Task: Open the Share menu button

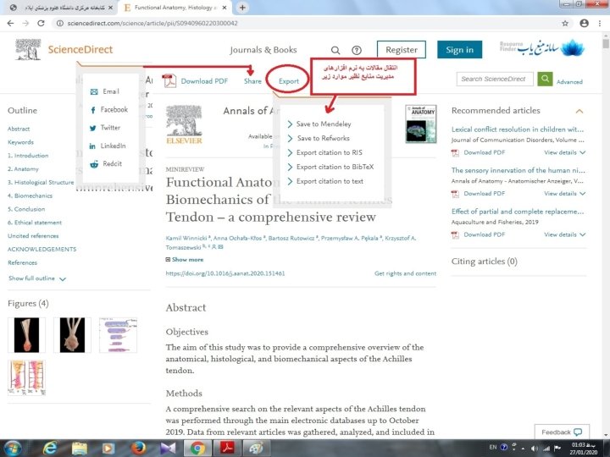Action: [252, 81]
